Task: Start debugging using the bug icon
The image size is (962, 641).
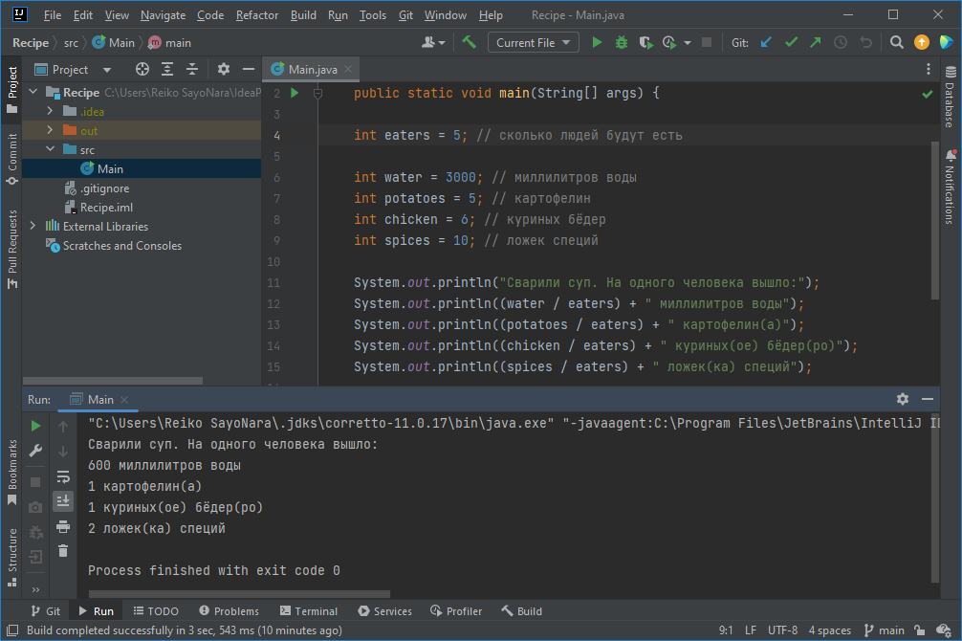Action: click(620, 42)
